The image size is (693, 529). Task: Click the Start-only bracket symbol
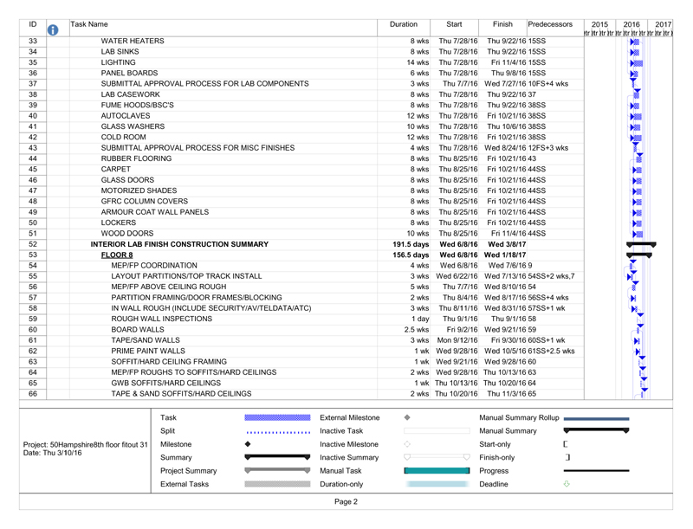pyautogui.click(x=565, y=443)
